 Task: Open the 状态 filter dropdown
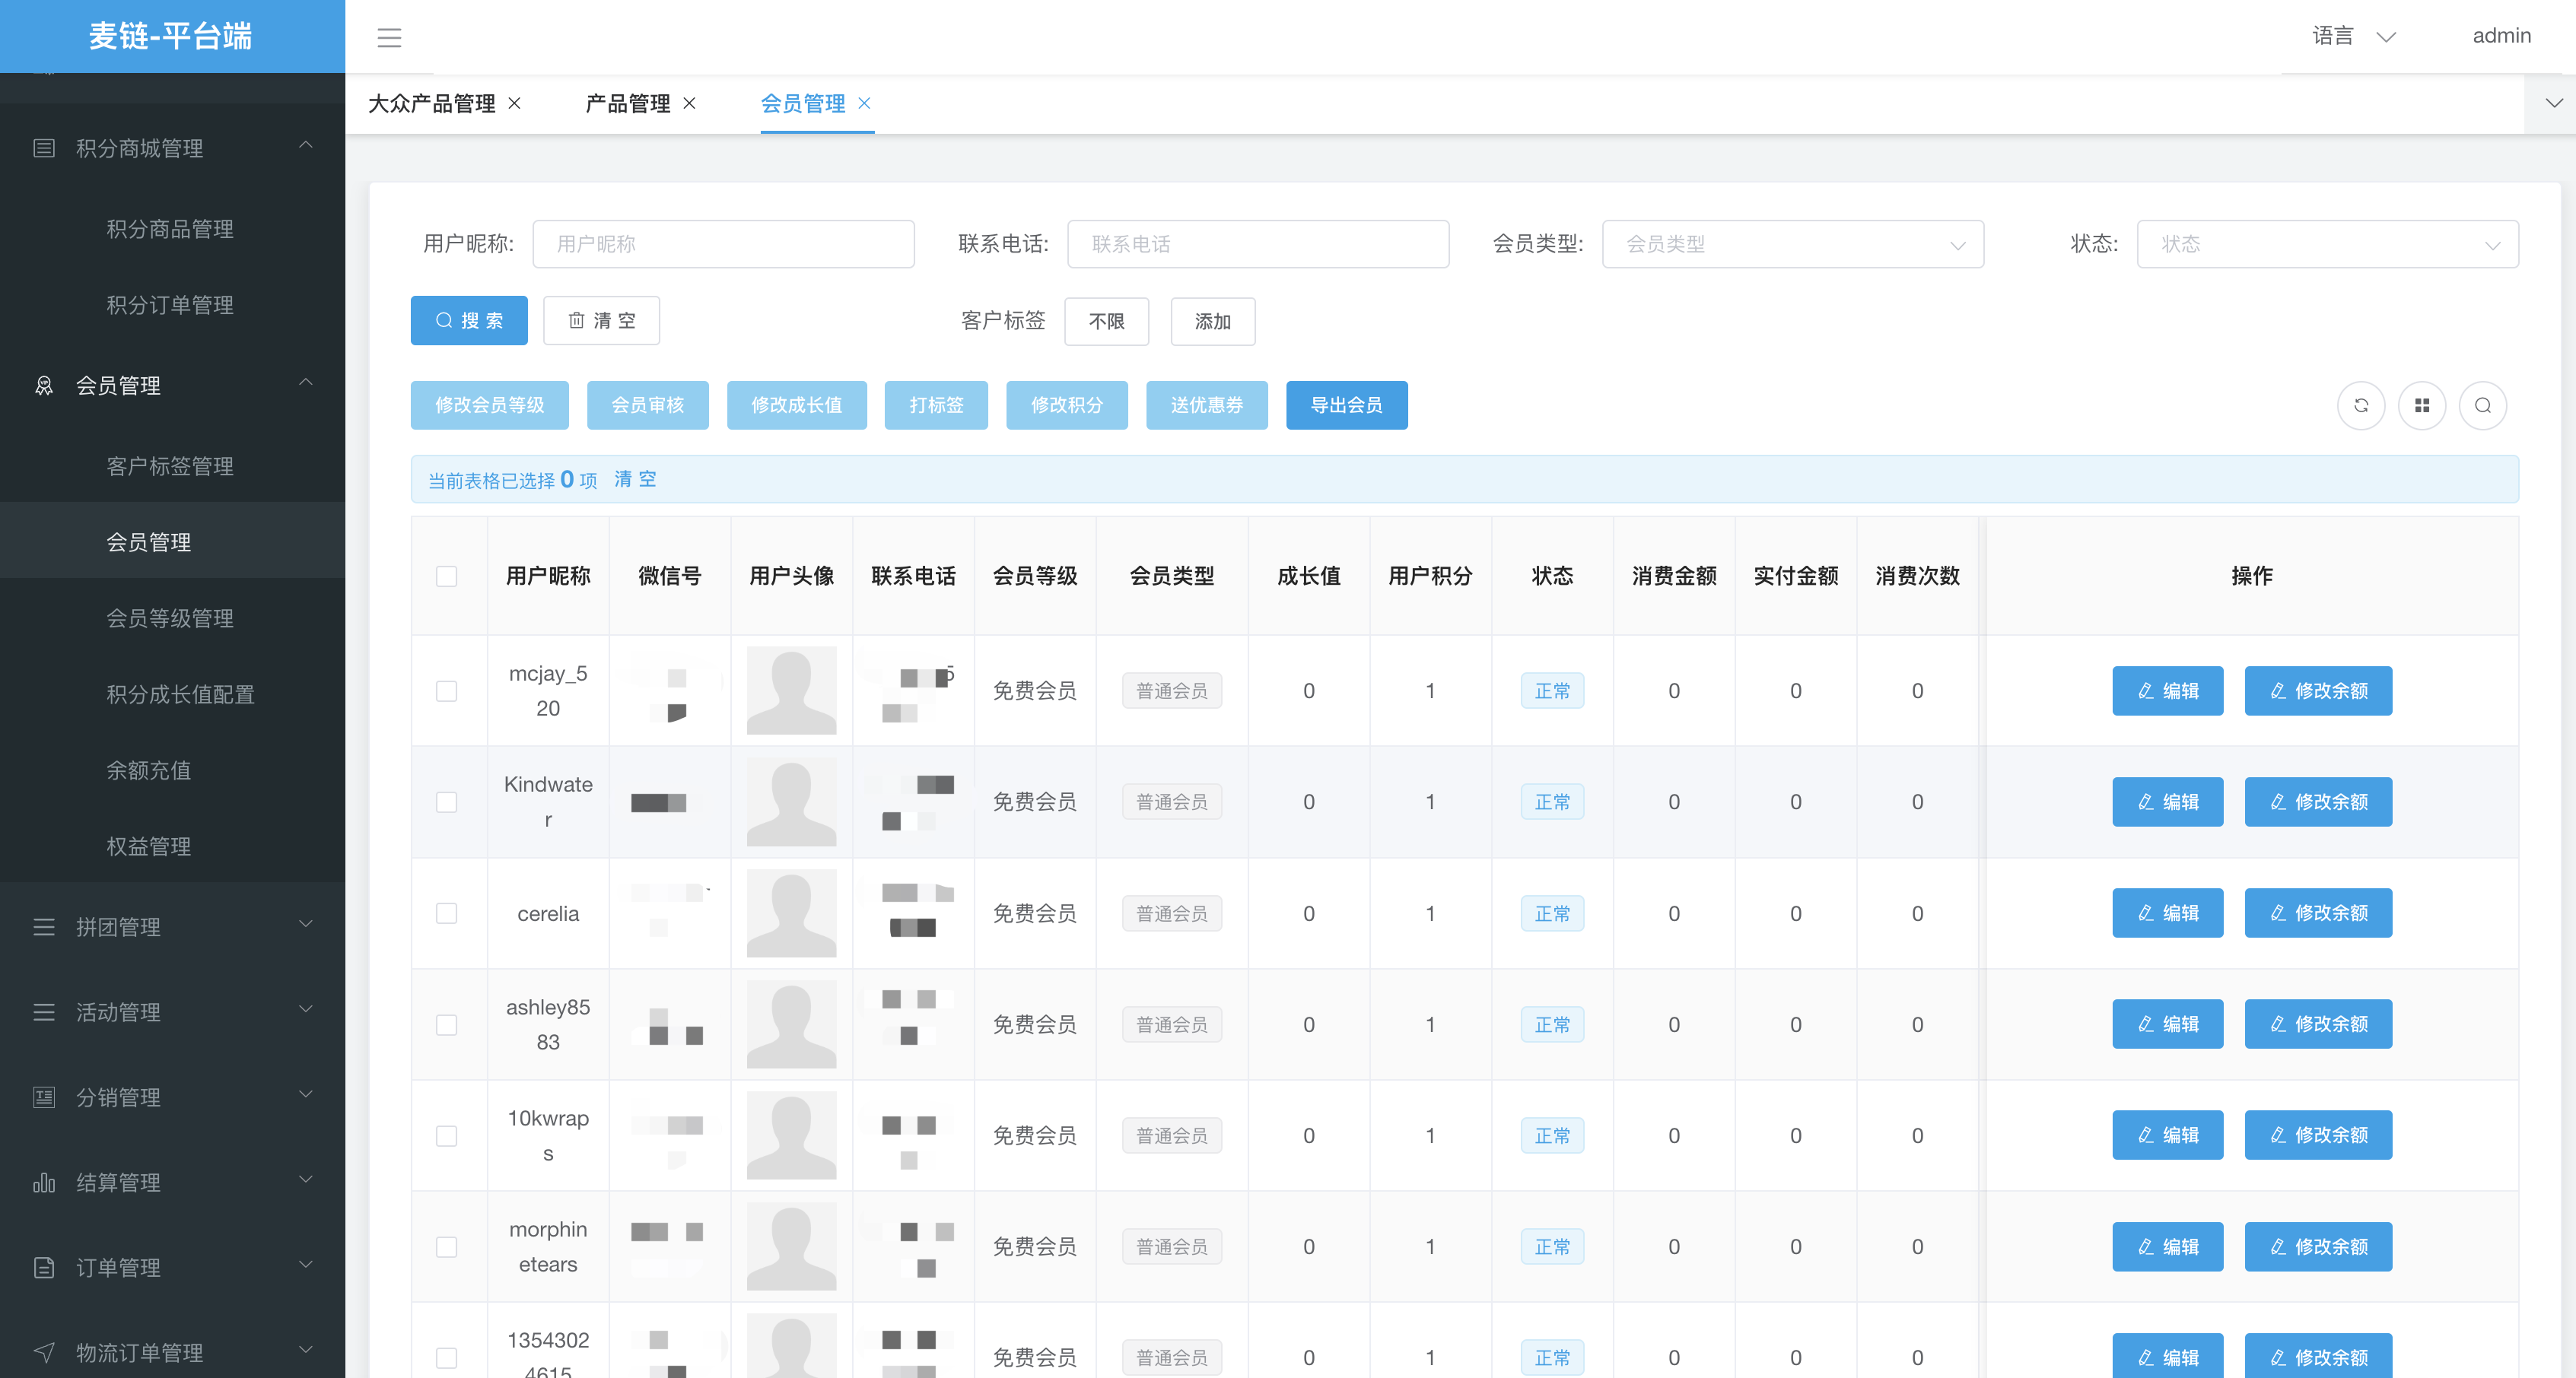[2327, 244]
